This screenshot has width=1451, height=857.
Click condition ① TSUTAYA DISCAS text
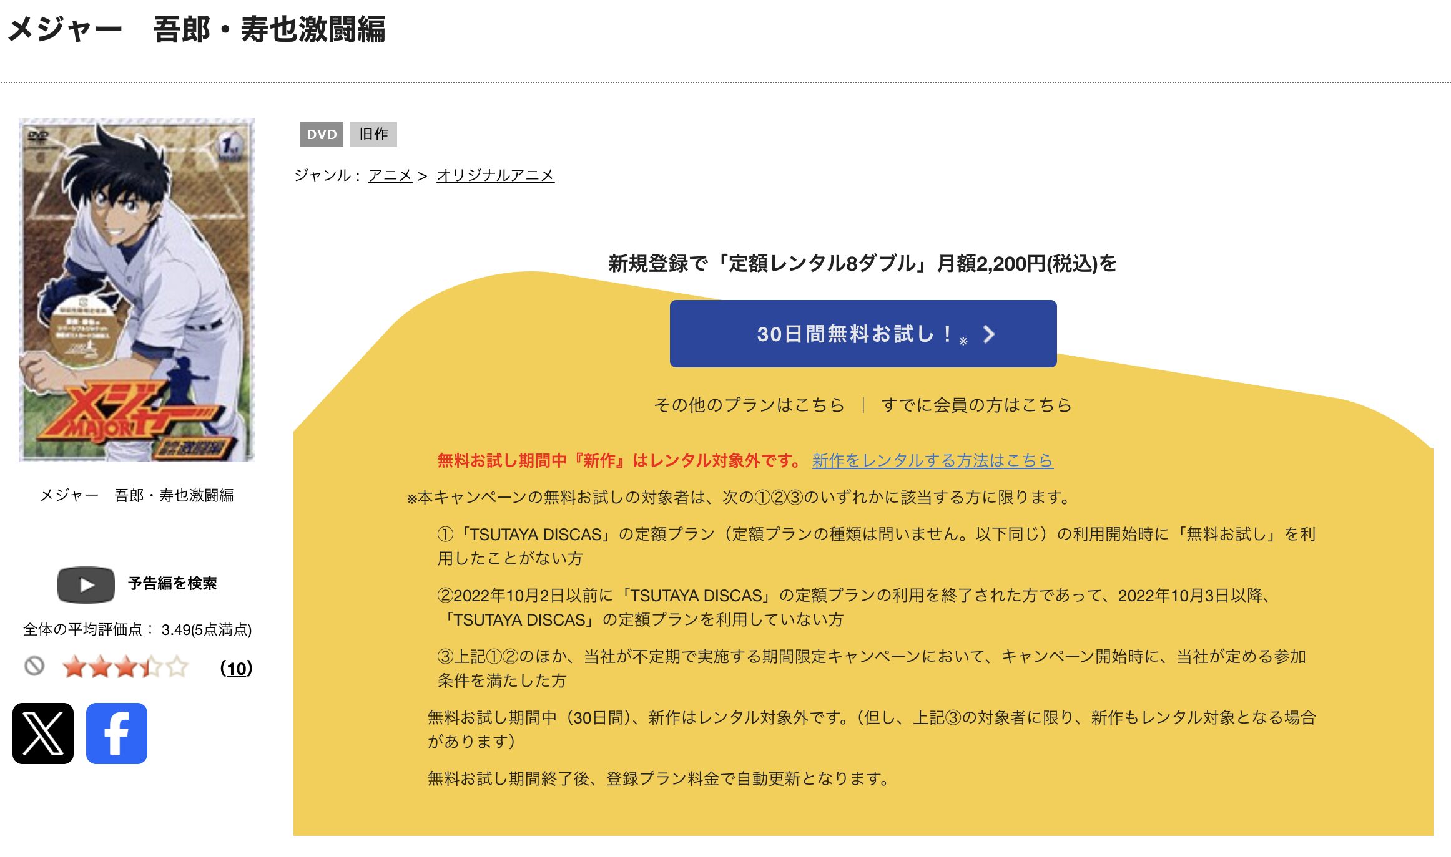[x=877, y=546]
